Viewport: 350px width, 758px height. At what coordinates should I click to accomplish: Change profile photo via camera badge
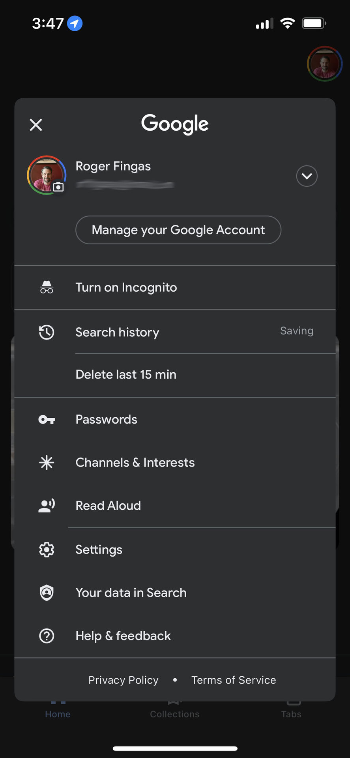58,187
